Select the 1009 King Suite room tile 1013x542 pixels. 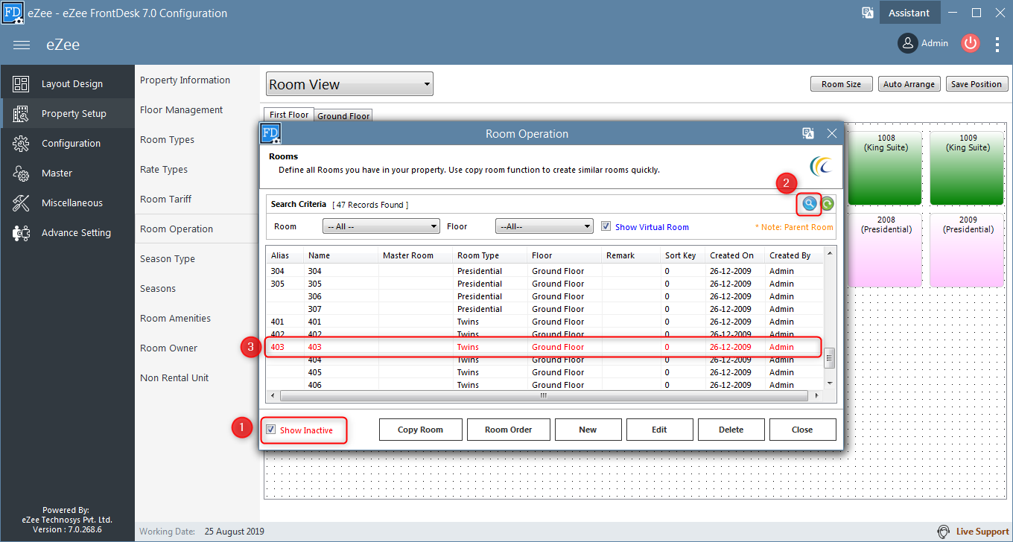(x=968, y=168)
